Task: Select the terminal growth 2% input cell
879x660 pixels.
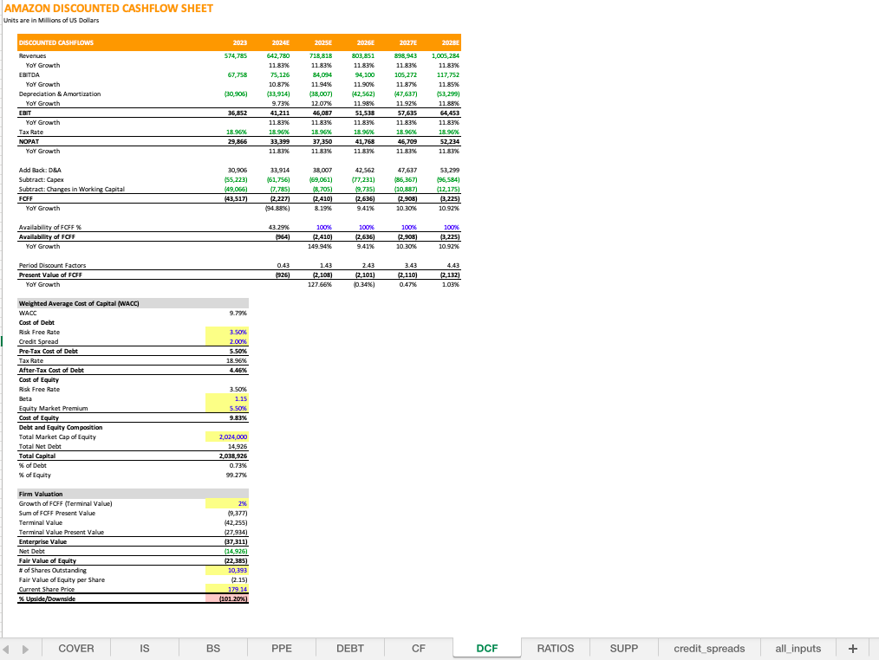Action: 227,504
